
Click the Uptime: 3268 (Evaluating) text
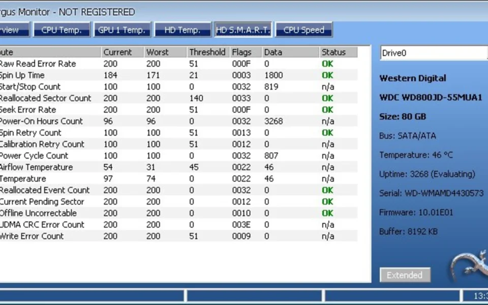[427, 174]
